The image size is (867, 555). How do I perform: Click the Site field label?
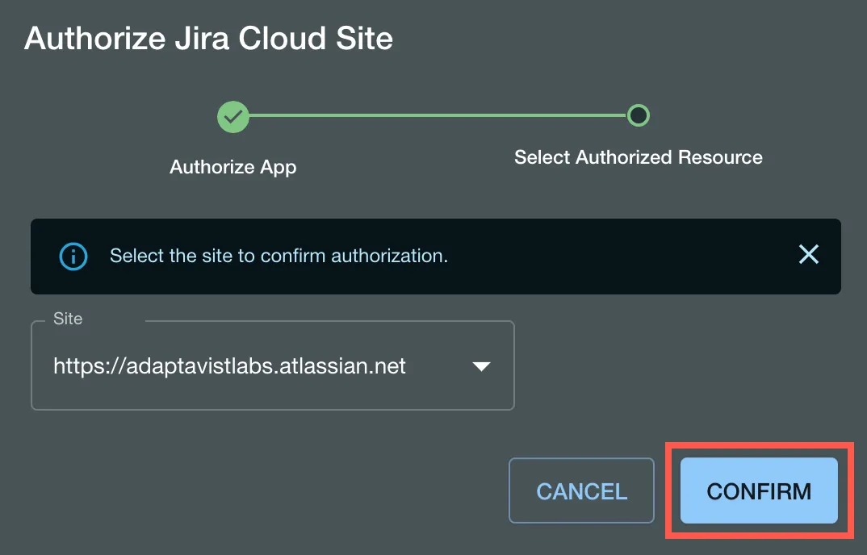(x=68, y=319)
